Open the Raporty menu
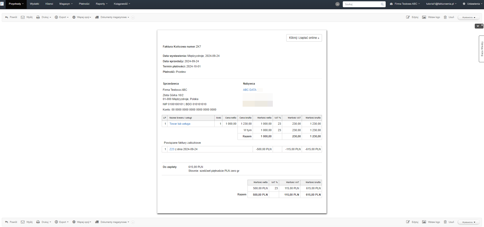The height and width of the screenshot is (227, 484). 102,4
